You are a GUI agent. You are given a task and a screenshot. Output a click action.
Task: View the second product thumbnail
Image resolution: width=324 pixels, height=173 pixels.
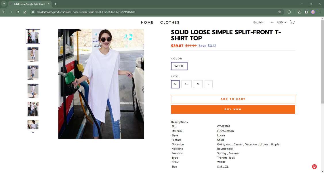click(x=33, y=55)
